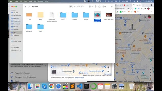Switch Finder to list view
The width and height of the screenshot is (162, 91).
coord(75,7)
